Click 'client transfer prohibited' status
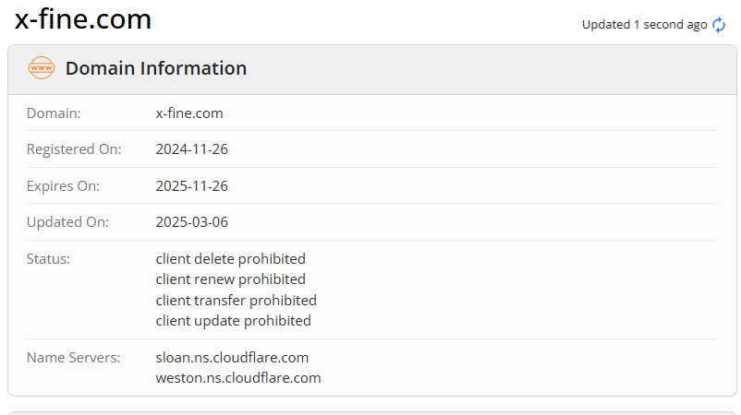This screenshot has height=415, width=741. coord(237,300)
